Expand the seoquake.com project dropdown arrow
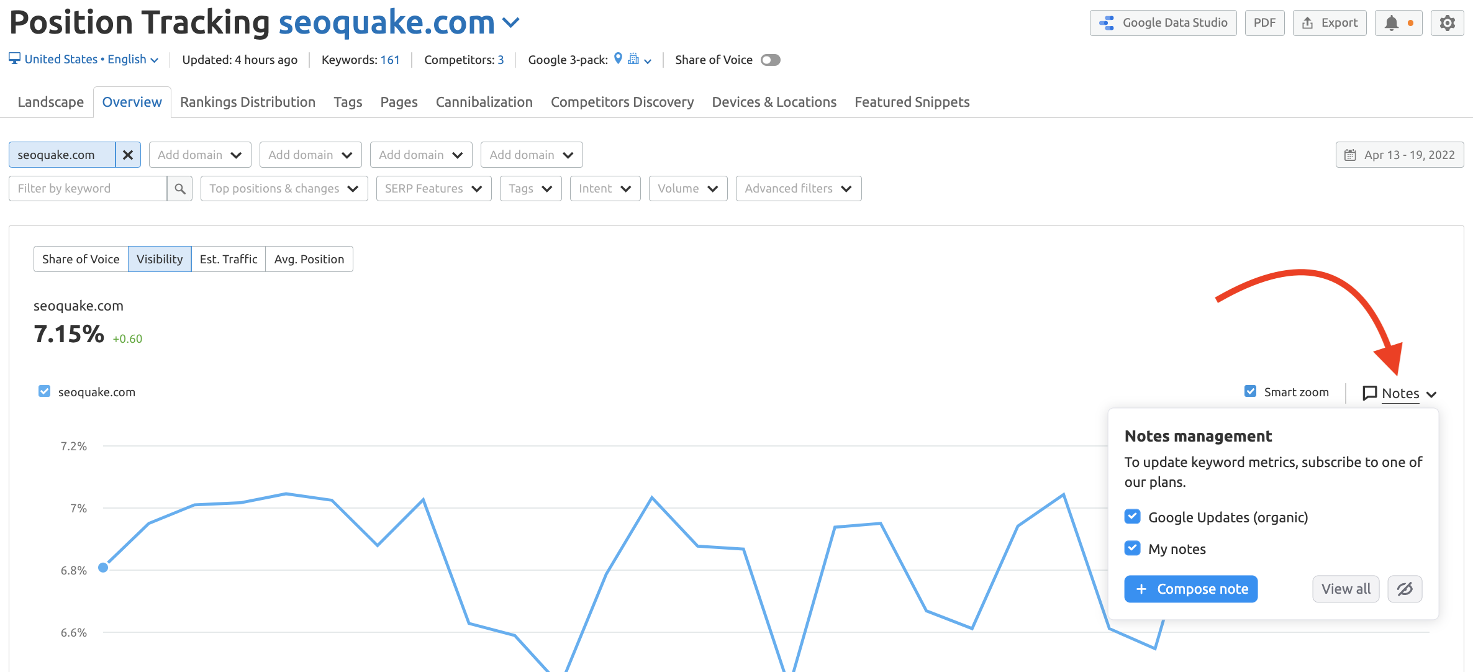This screenshot has height=672, width=1473. click(510, 23)
